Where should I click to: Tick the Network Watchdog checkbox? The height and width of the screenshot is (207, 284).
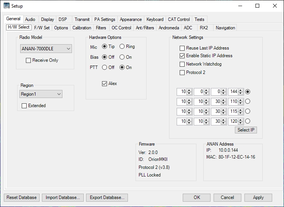click(182, 64)
